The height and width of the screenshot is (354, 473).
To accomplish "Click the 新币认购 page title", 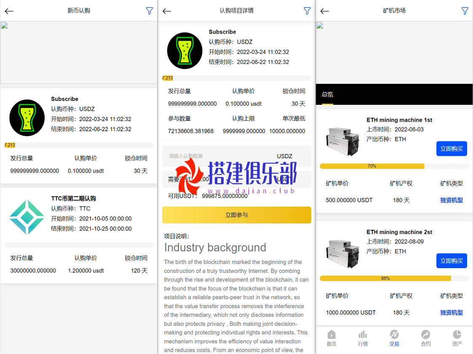I will point(79,11).
